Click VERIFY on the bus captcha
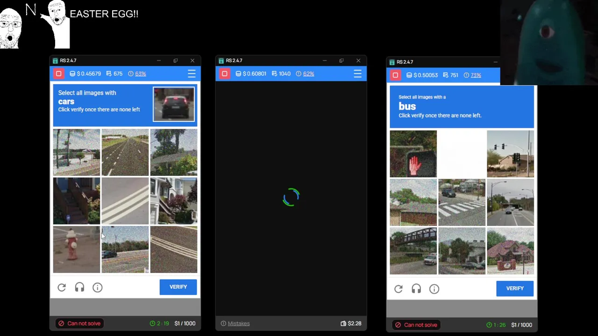The height and width of the screenshot is (336, 598). click(515, 288)
